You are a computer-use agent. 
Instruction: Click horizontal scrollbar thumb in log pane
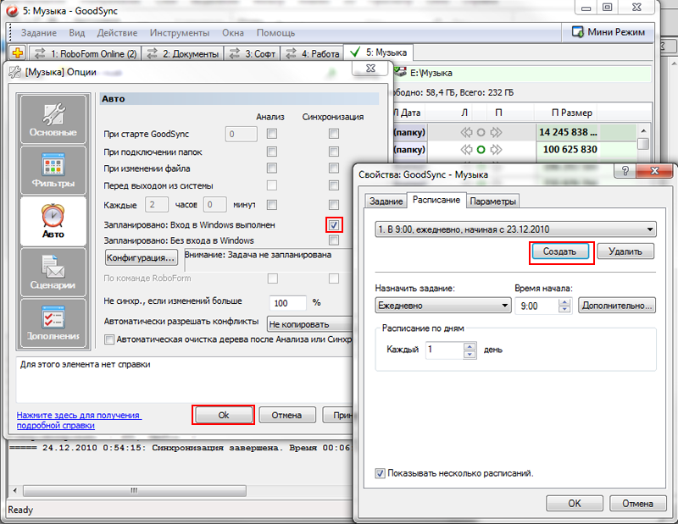[135, 490]
